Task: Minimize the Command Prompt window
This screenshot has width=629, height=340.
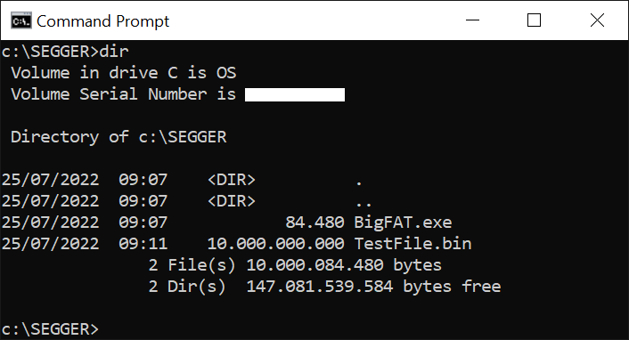Action: point(472,20)
